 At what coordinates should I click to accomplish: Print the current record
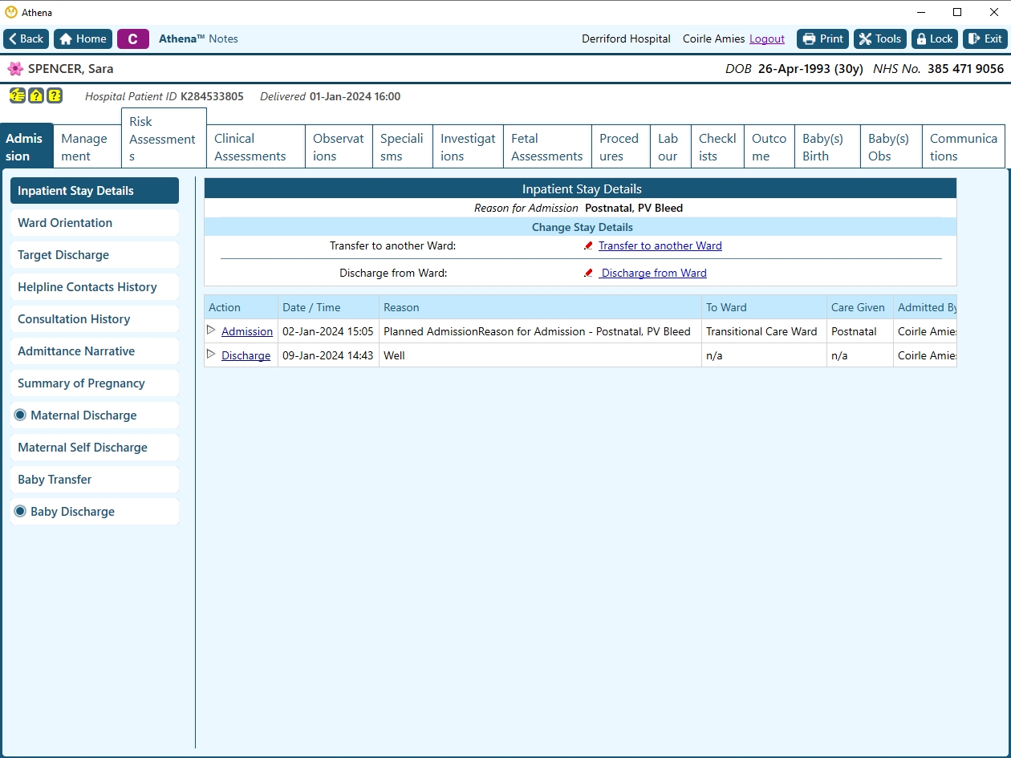822,39
